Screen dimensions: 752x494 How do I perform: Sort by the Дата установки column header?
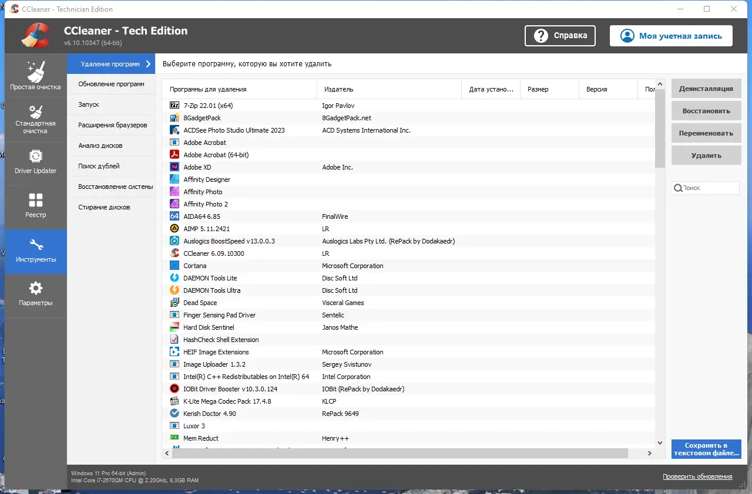(x=491, y=89)
